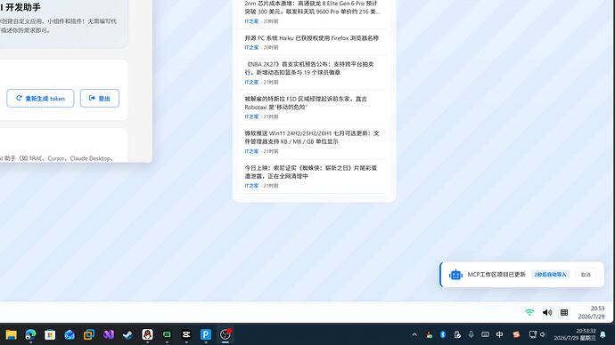The image size is (615, 345).
Task: Open Microsoft Store from the taskbar
Action: pos(50,335)
